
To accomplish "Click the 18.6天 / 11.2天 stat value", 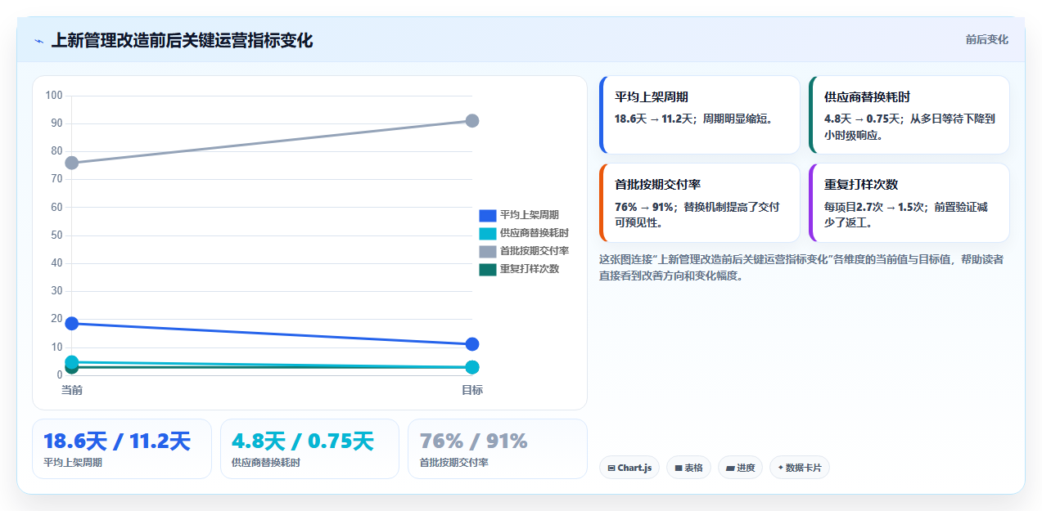I will (116, 442).
